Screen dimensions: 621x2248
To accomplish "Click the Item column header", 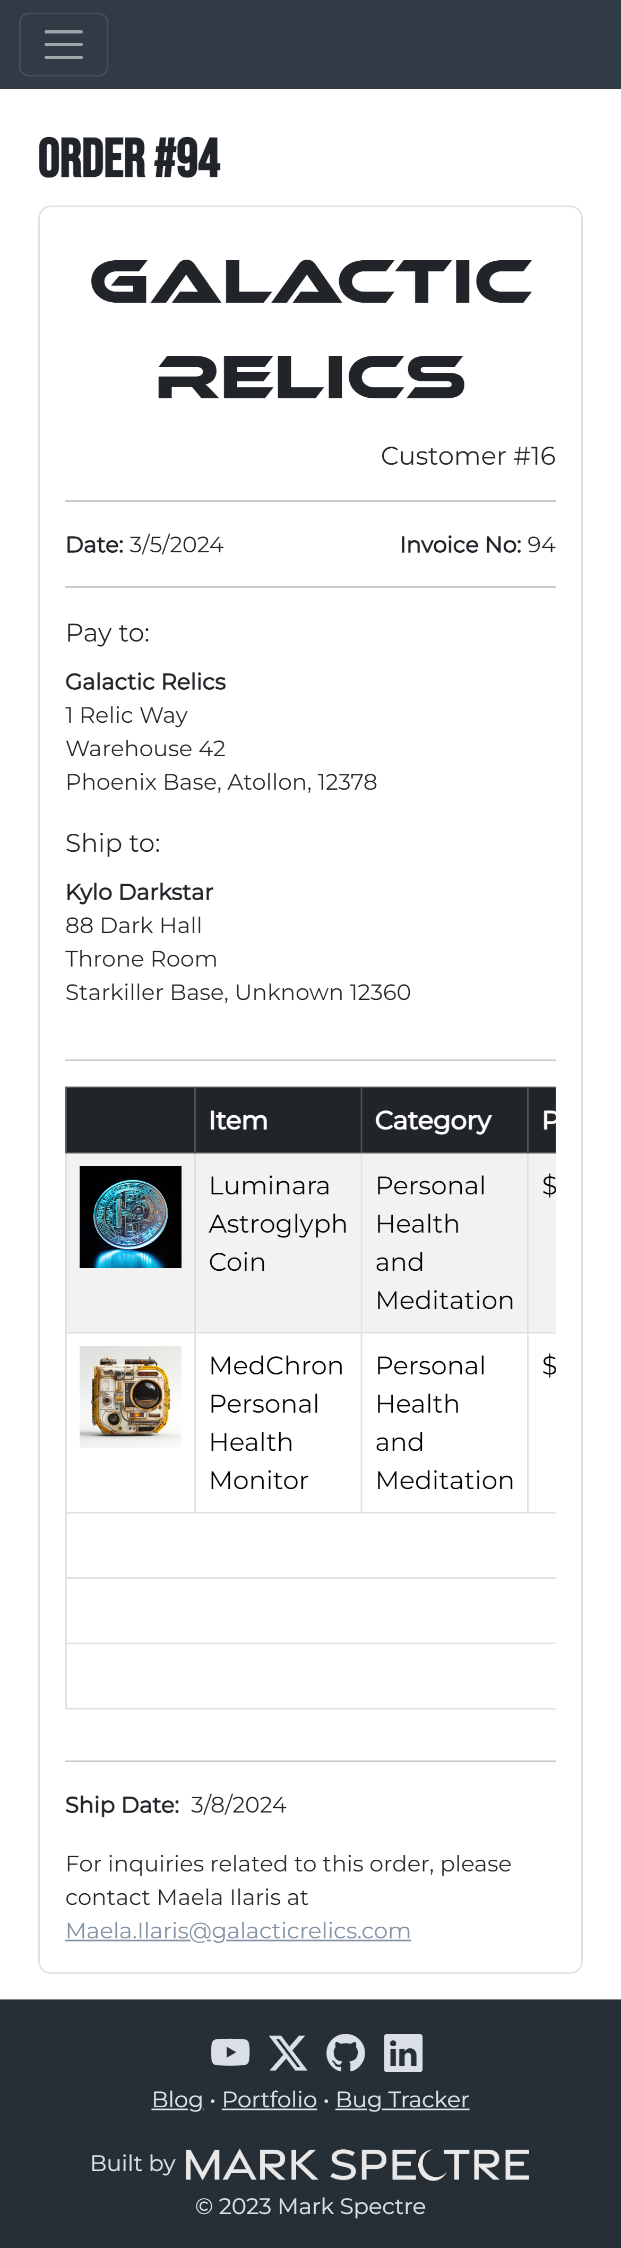I will pyautogui.click(x=238, y=1121).
